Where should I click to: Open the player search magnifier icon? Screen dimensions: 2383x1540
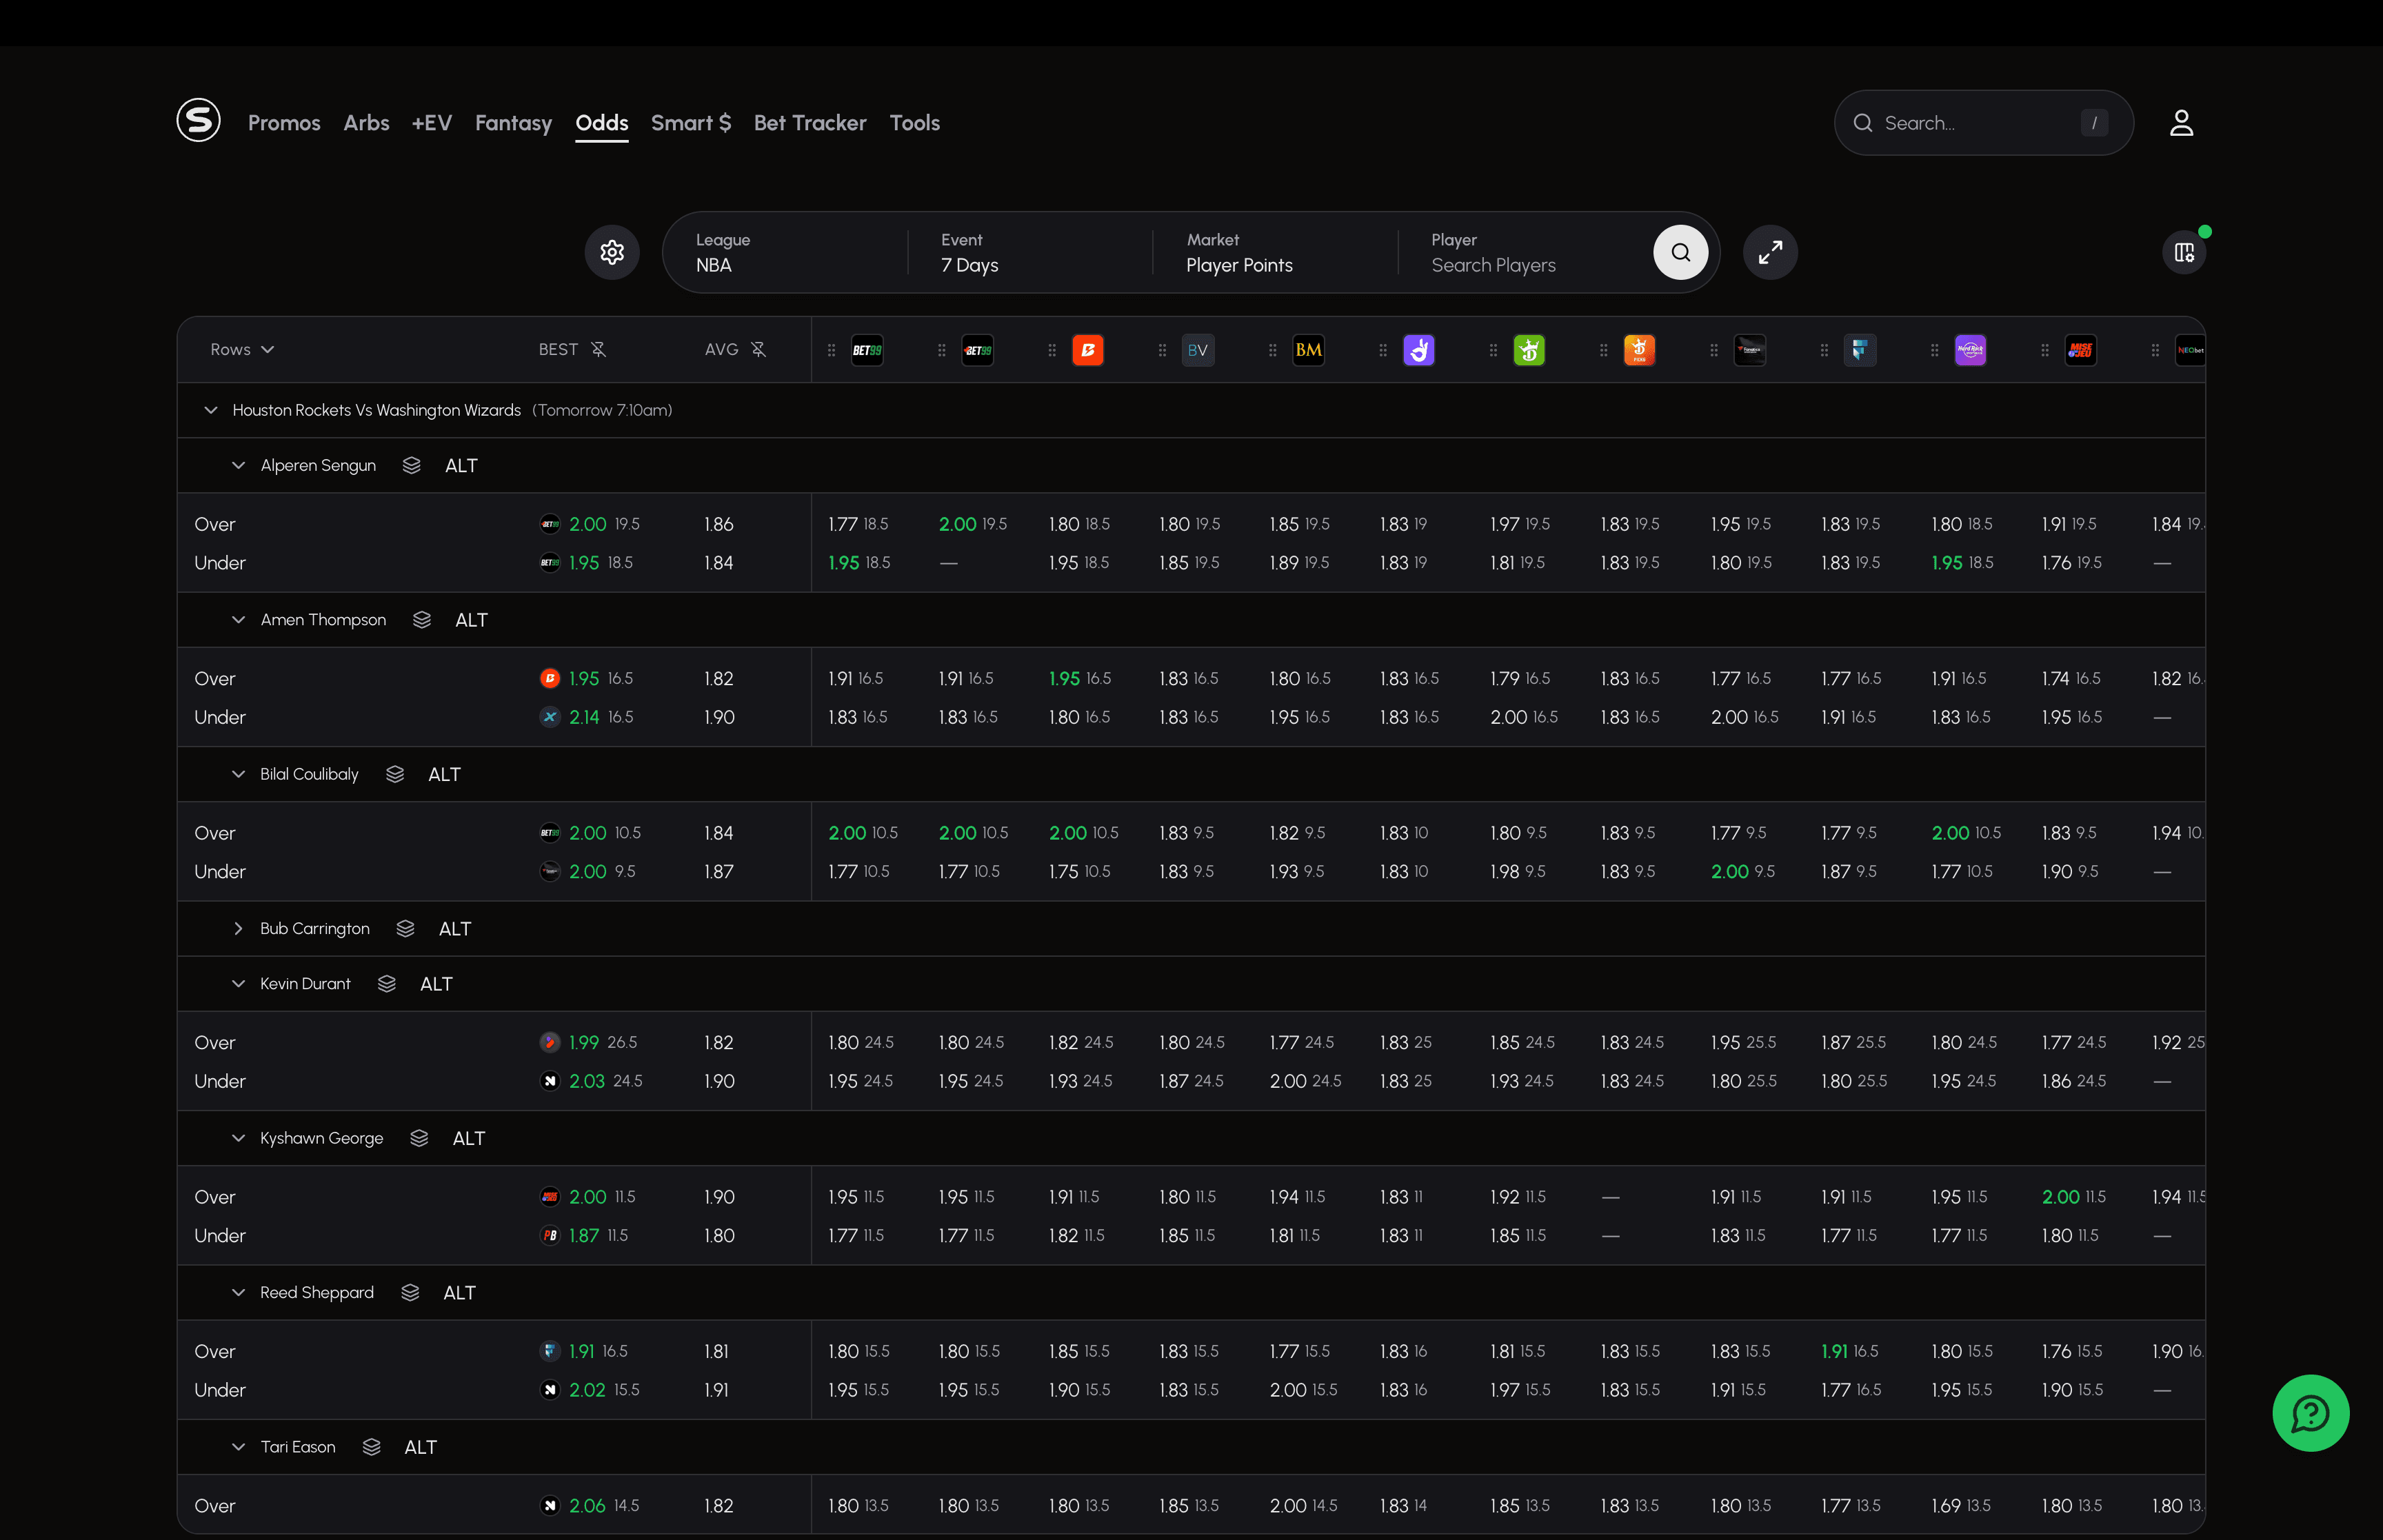click(1680, 252)
